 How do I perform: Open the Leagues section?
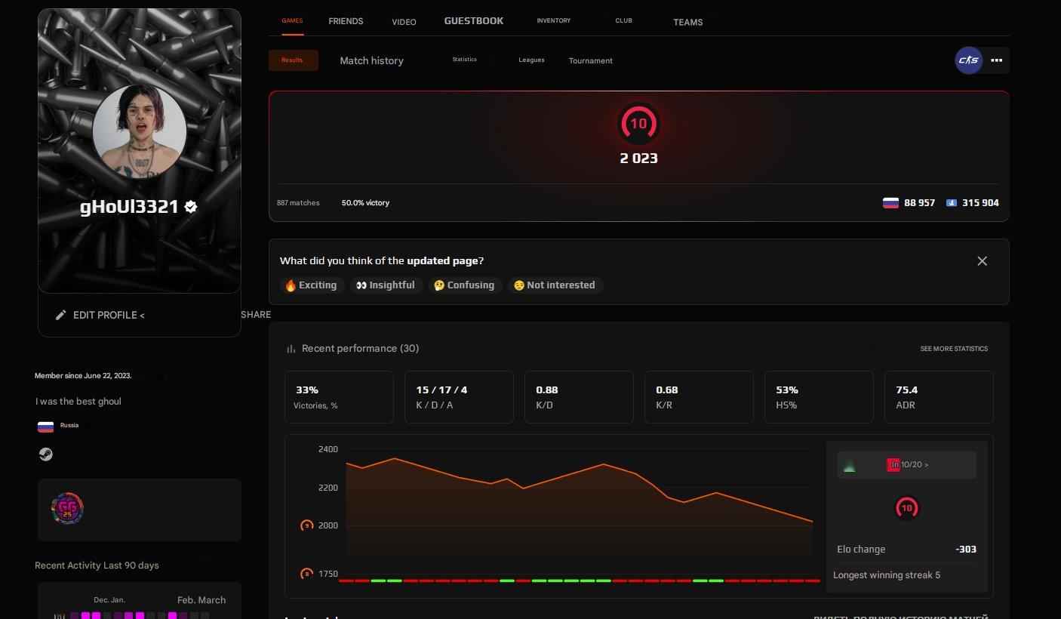coord(531,60)
